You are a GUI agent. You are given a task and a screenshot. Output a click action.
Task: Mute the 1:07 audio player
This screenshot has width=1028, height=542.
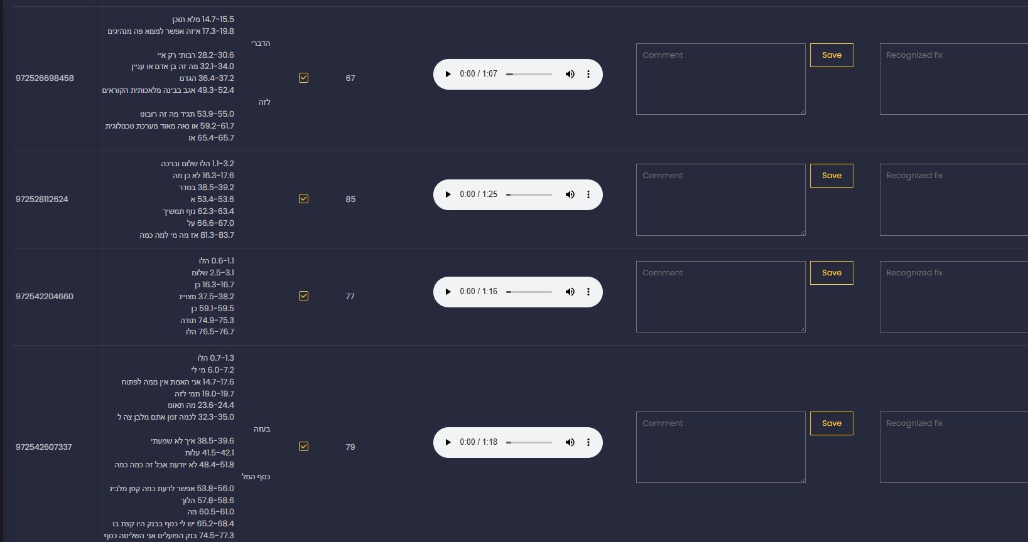click(570, 74)
